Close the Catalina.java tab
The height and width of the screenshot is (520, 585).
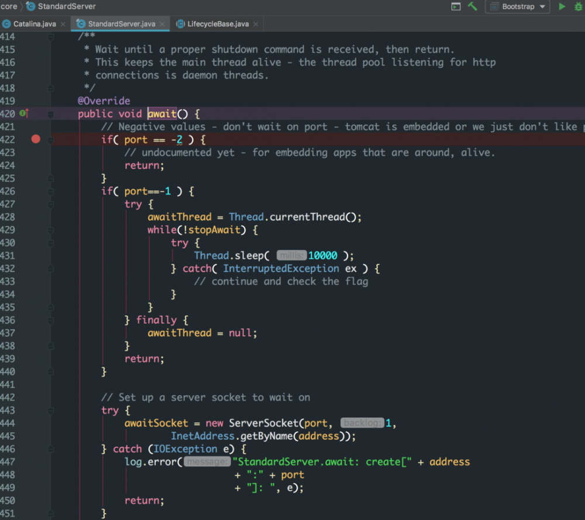click(63, 24)
